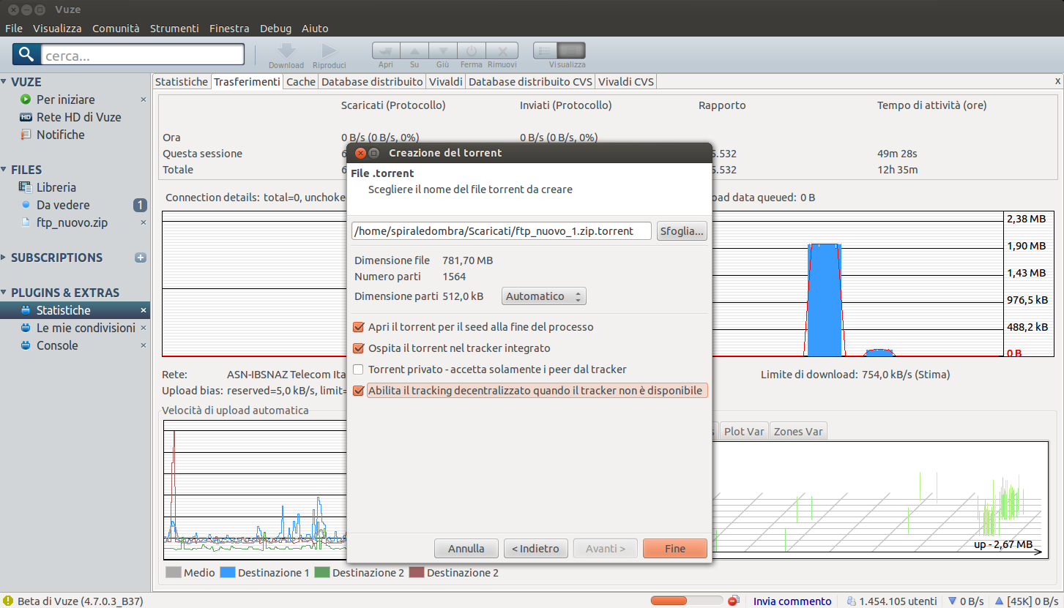Select the Zones Var tab
This screenshot has height=608, width=1064.
coord(798,431)
